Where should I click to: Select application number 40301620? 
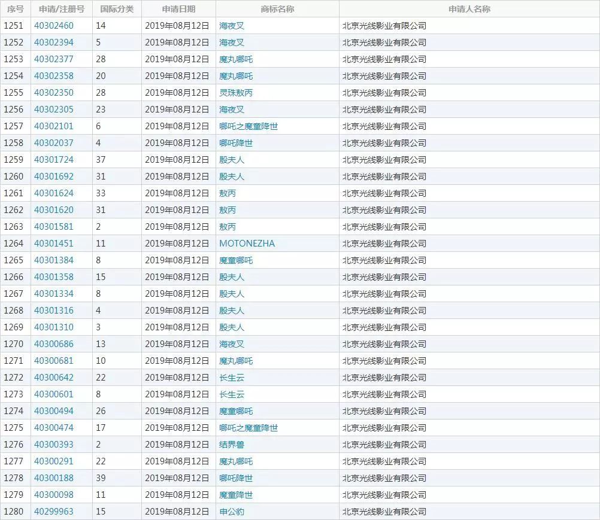tap(53, 210)
